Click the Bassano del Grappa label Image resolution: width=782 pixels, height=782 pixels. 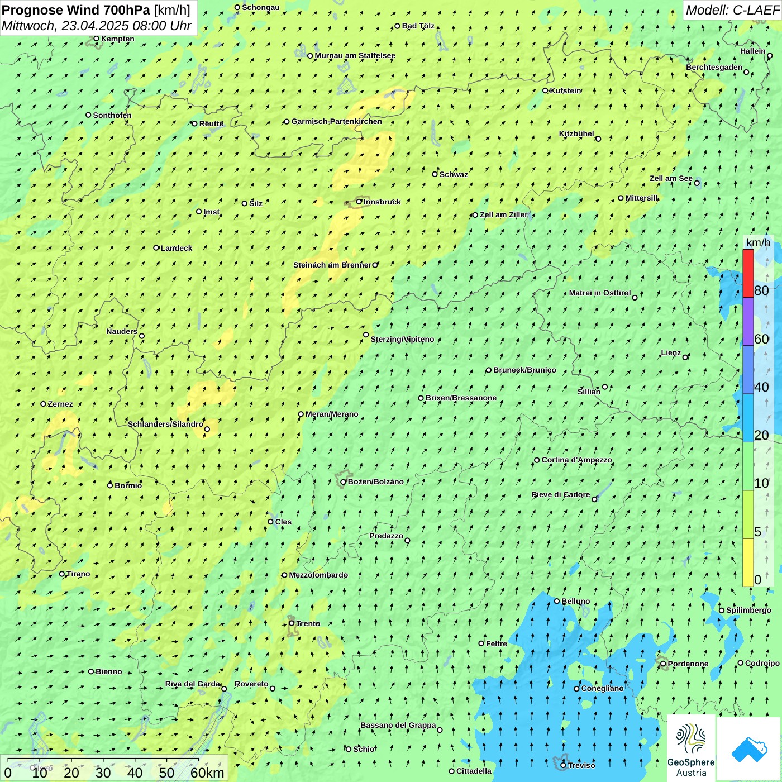point(398,725)
